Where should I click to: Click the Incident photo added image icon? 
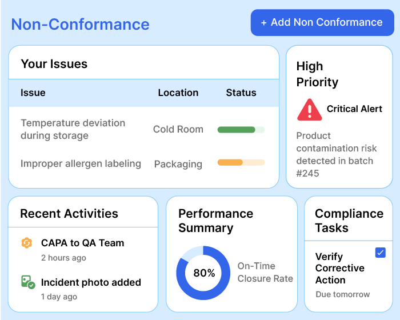tap(27, 282)
